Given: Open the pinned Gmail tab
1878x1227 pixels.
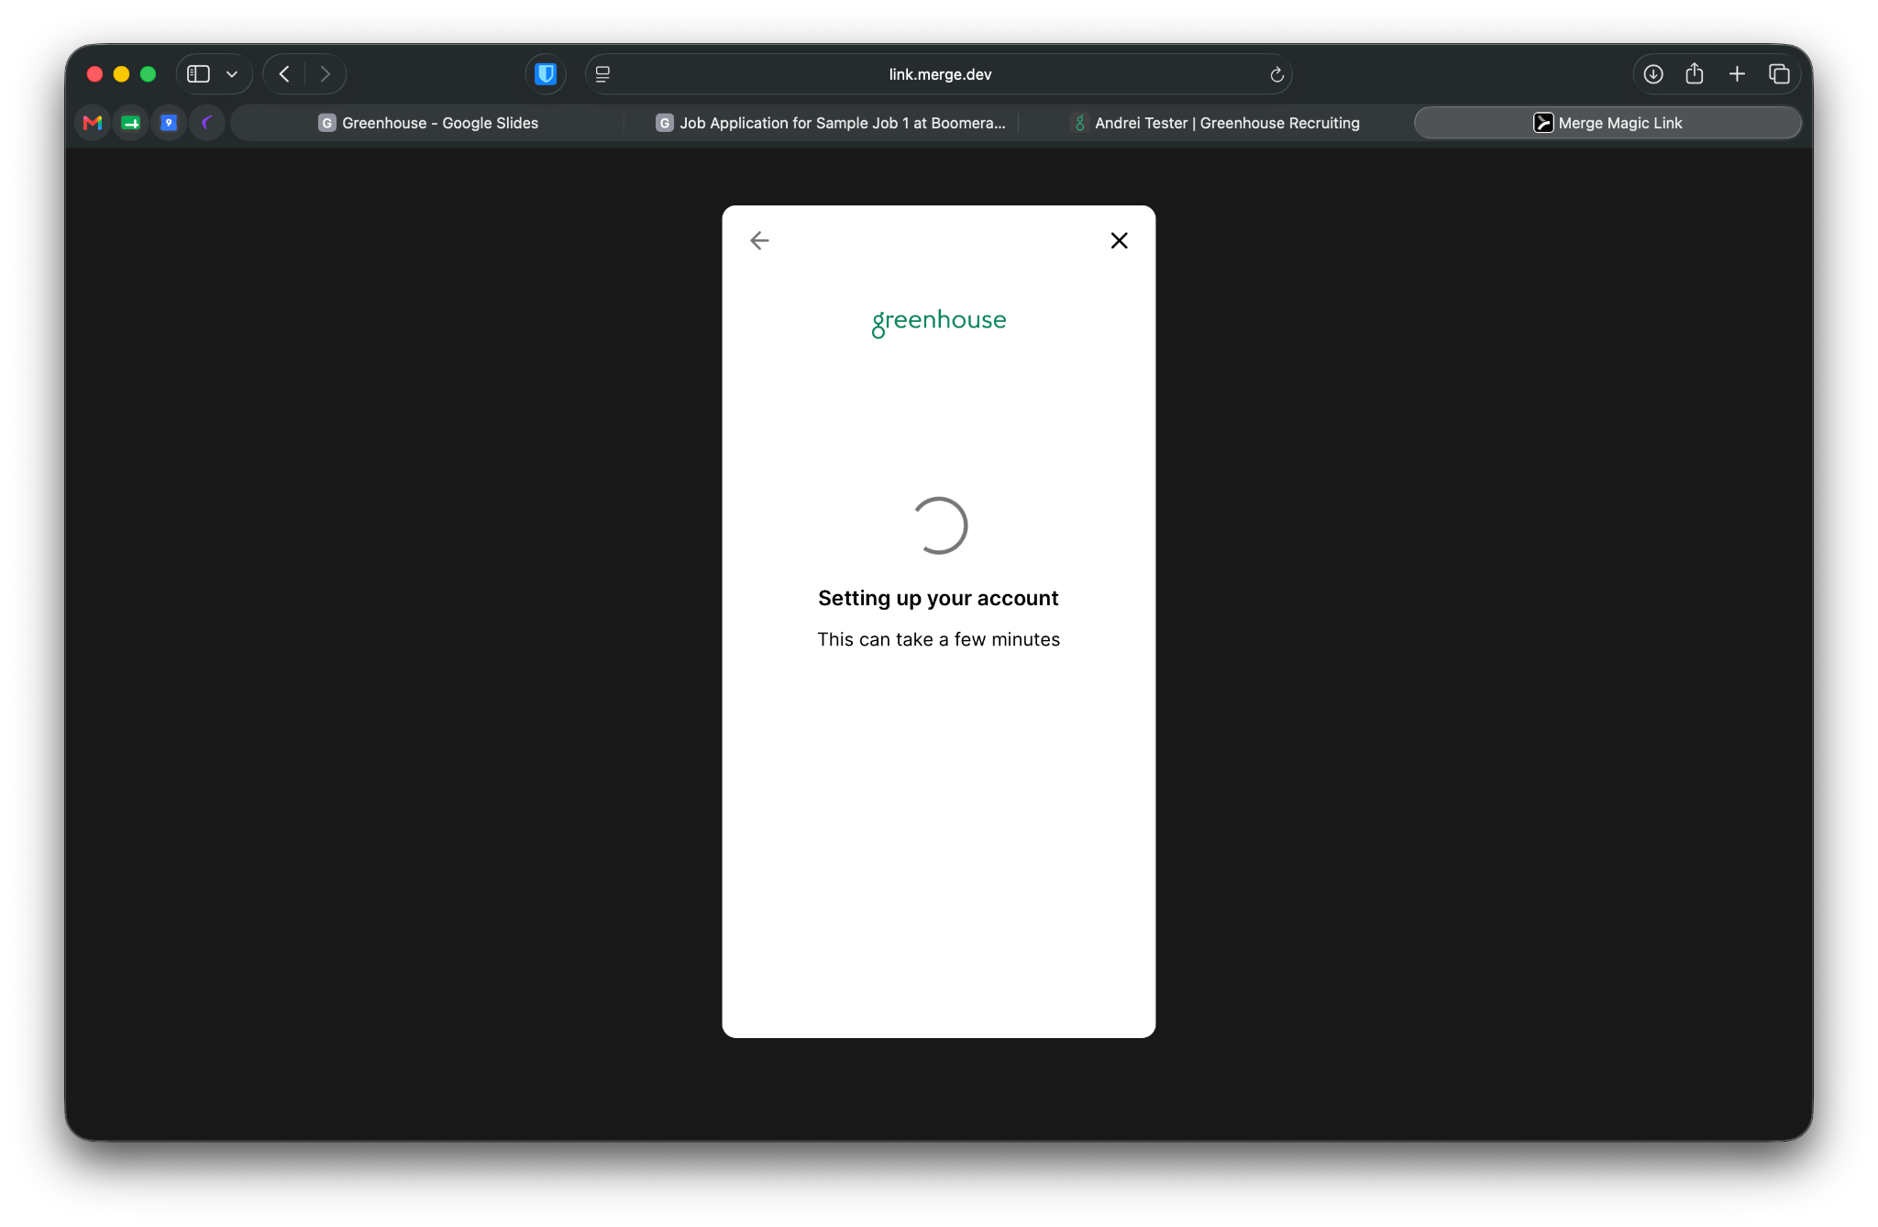Looking at the screenshot, I should click(x=93, y=123).
